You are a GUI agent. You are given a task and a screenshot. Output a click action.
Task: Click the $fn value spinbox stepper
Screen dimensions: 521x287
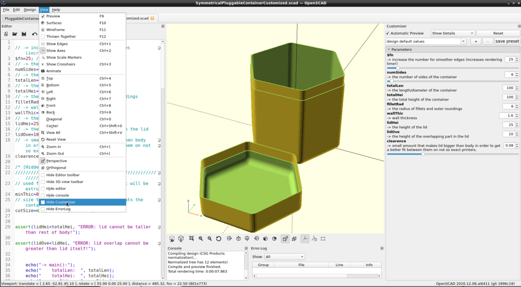[517, 60]
